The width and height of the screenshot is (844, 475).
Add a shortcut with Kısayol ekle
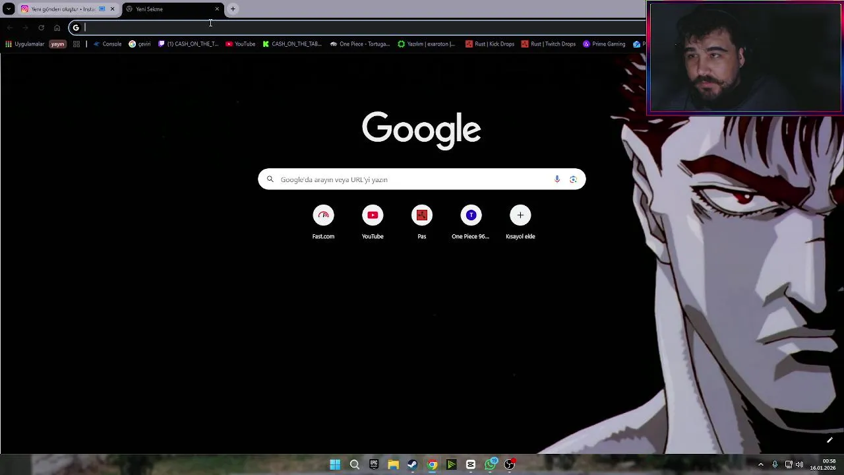click(x=520, y=222)
